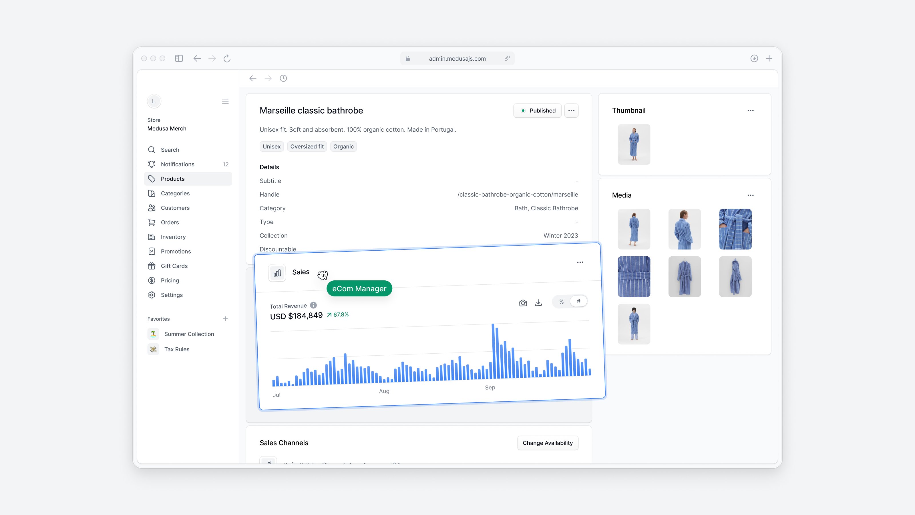Reload the page in browser toolbar
This screenshot has width=915, height=515.
(x=227, y=58)
